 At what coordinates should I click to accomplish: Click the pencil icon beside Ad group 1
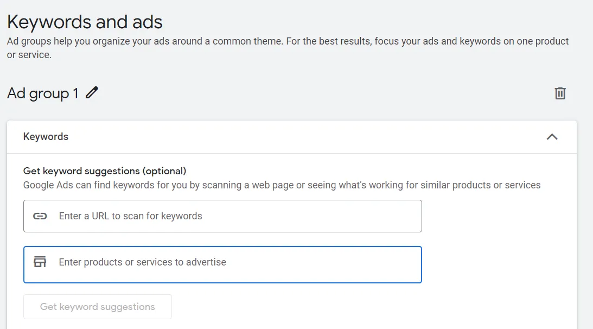[92, 93]
